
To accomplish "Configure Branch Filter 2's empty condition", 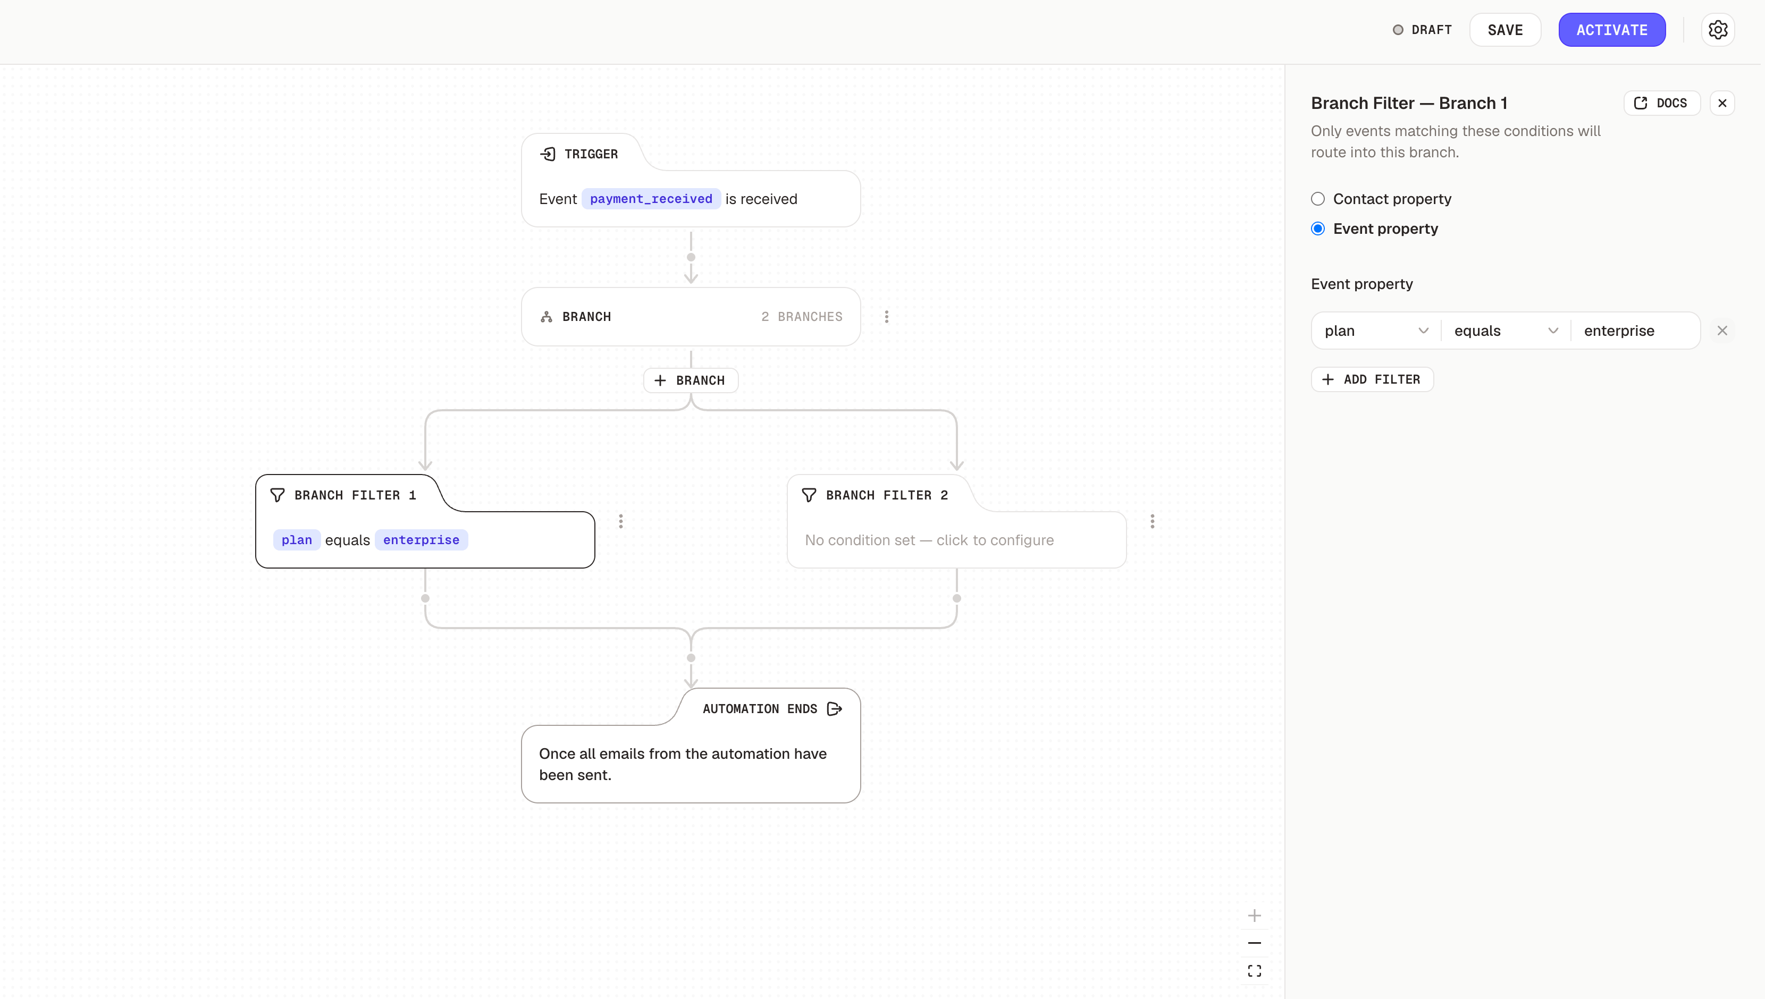I will click(x=929, y=540).
